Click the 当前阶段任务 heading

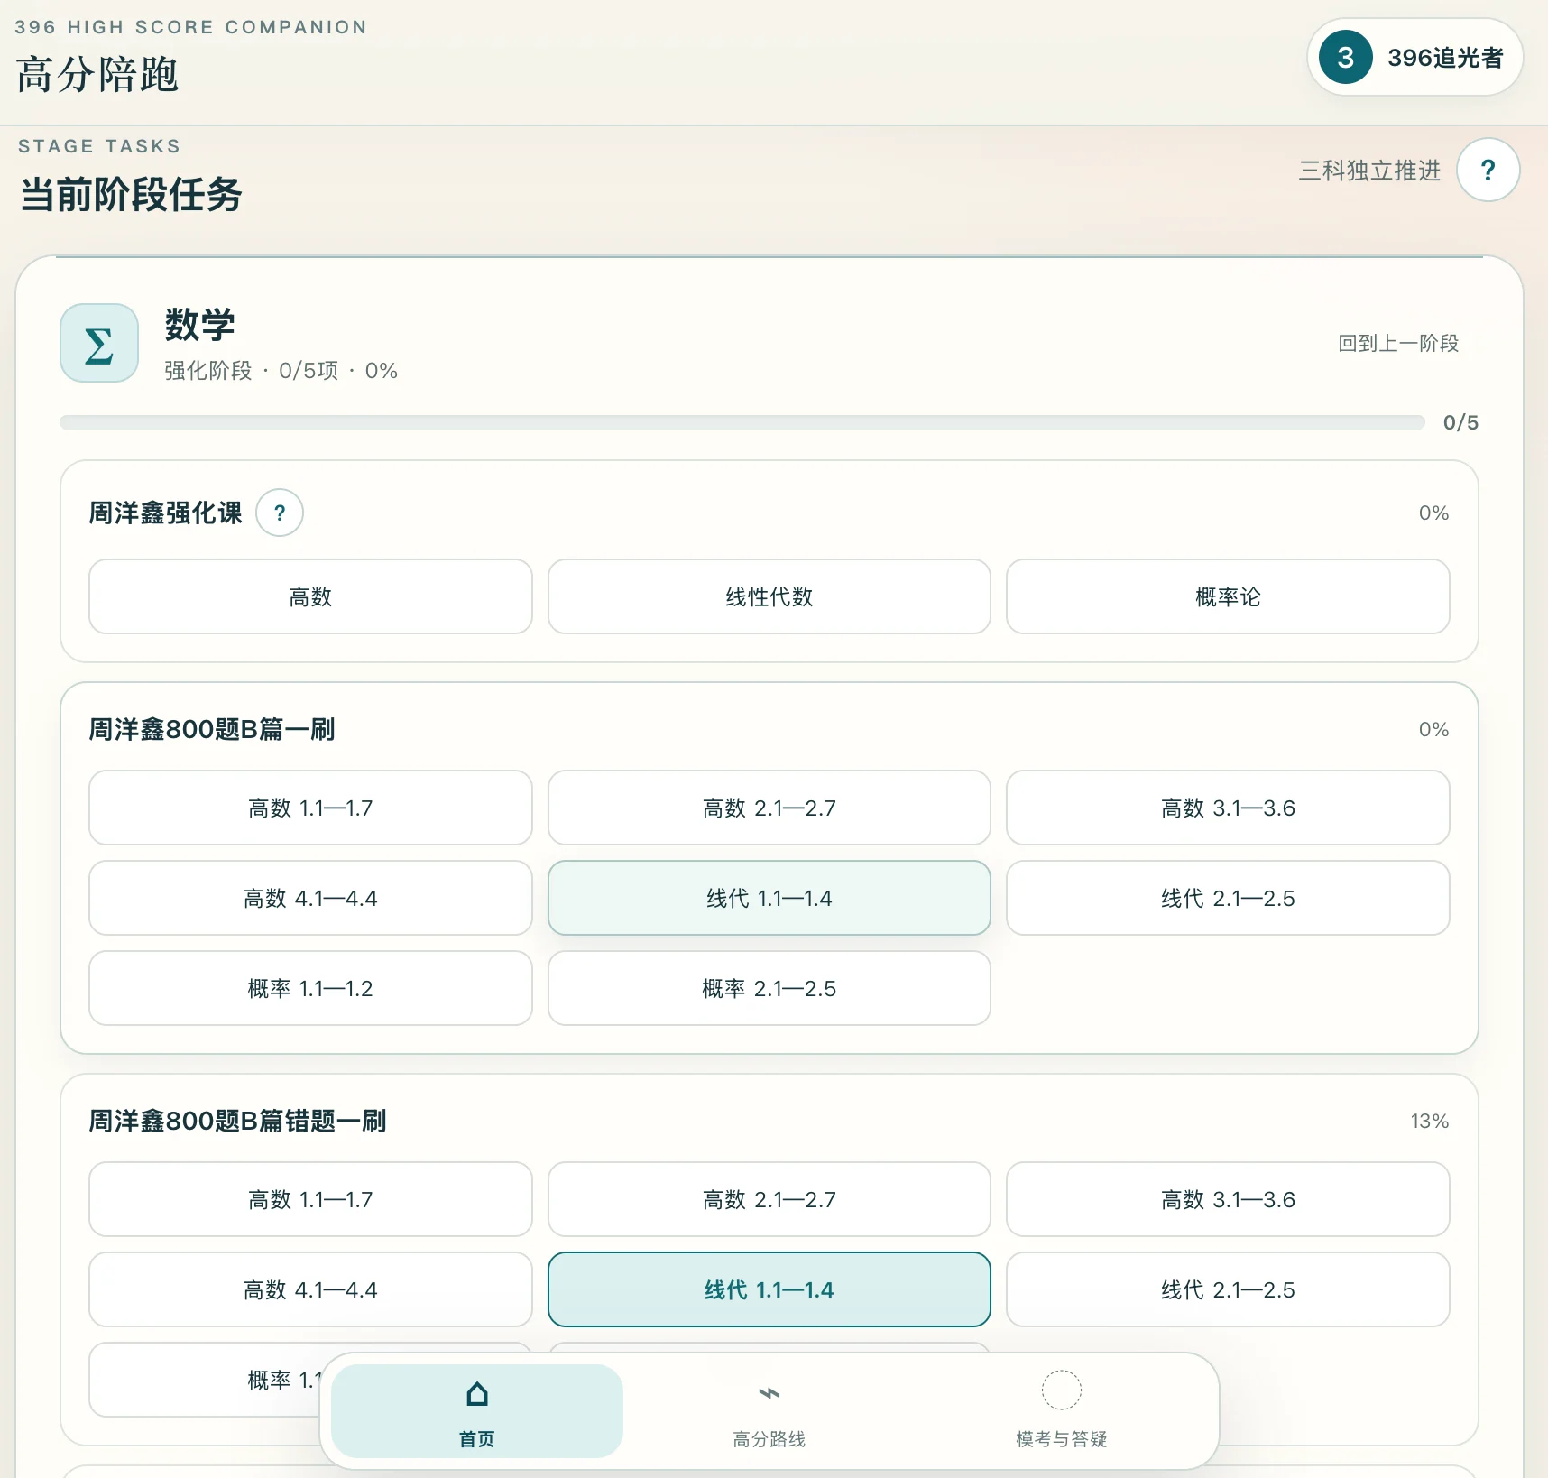[x=131, y=194]
